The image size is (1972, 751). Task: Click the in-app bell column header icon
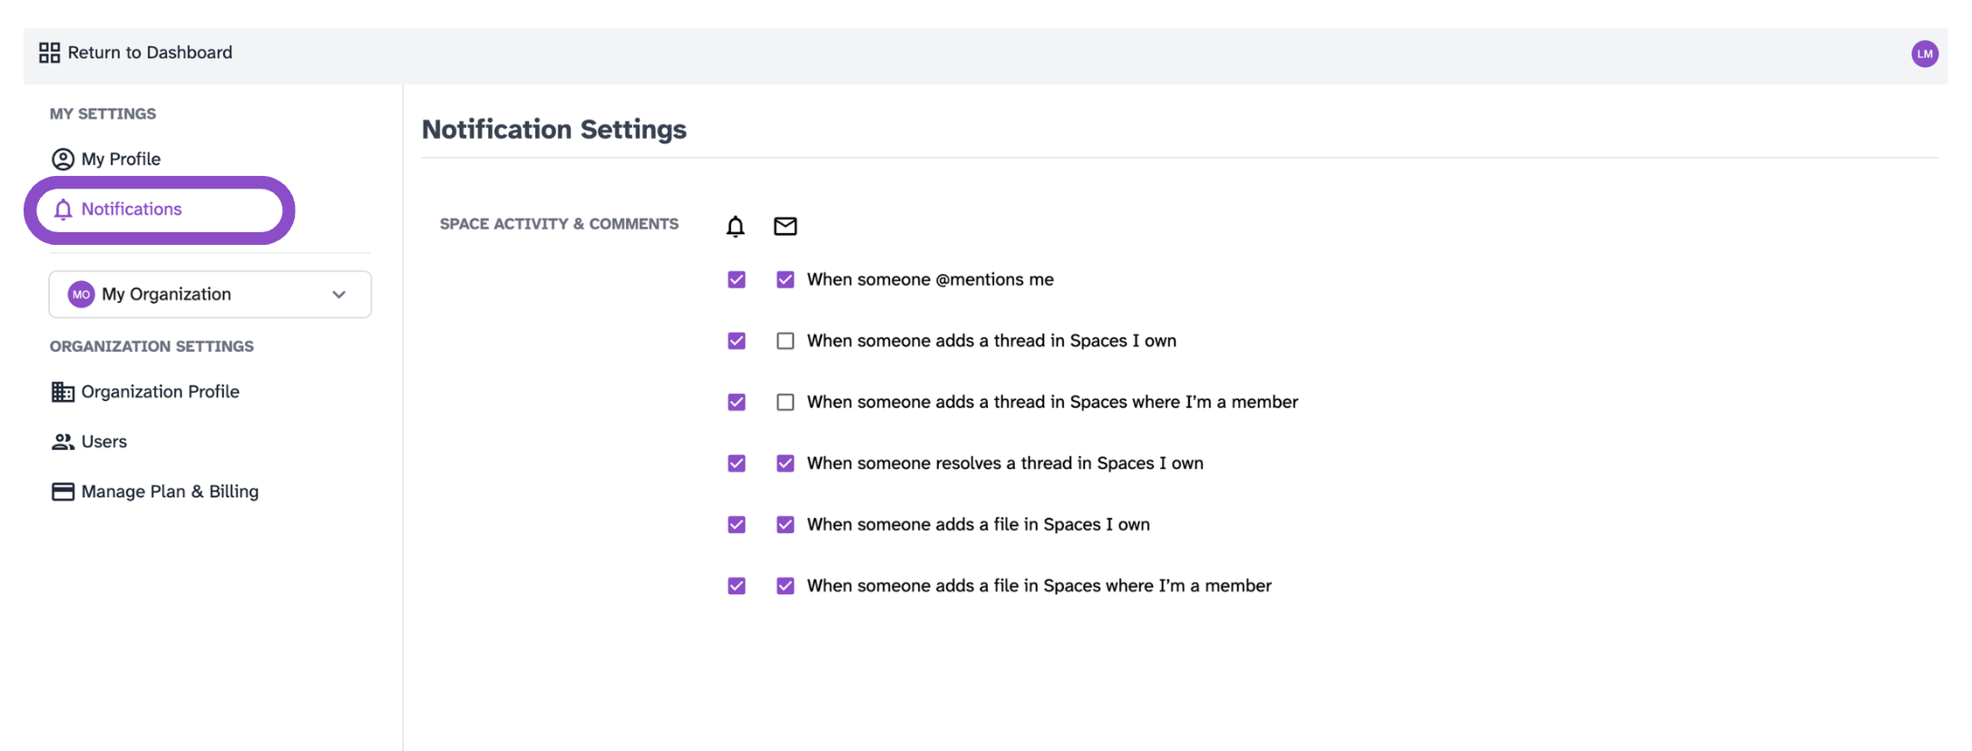[x=736, y=226]
